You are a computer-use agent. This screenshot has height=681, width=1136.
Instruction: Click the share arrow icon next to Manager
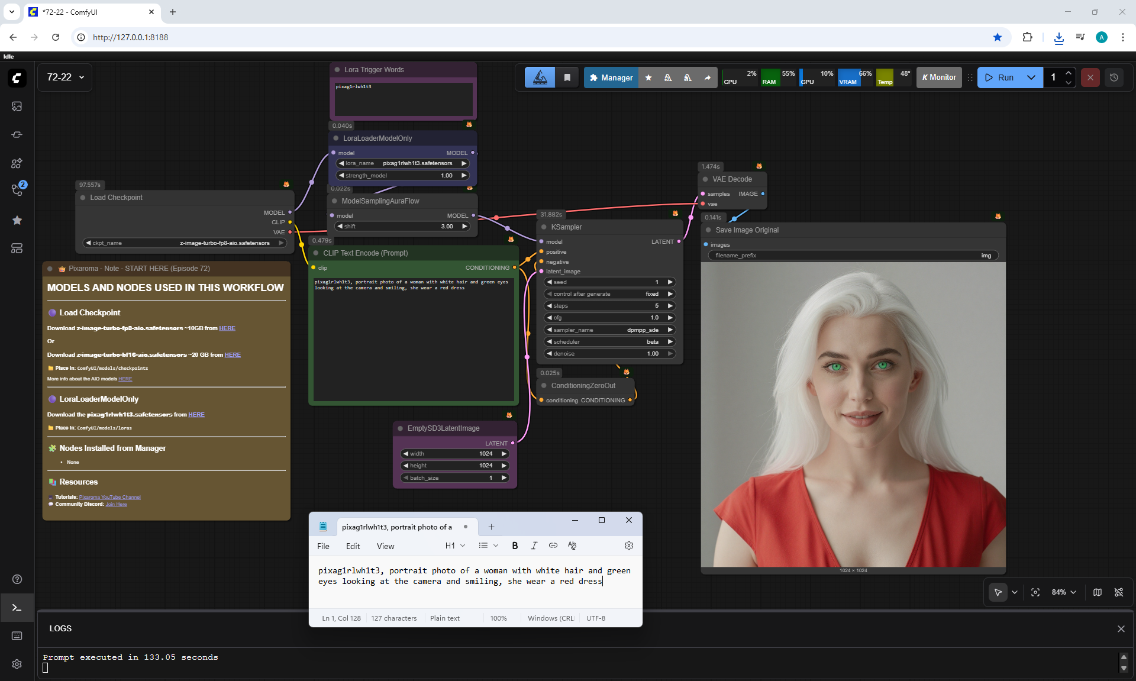(707, 78)
